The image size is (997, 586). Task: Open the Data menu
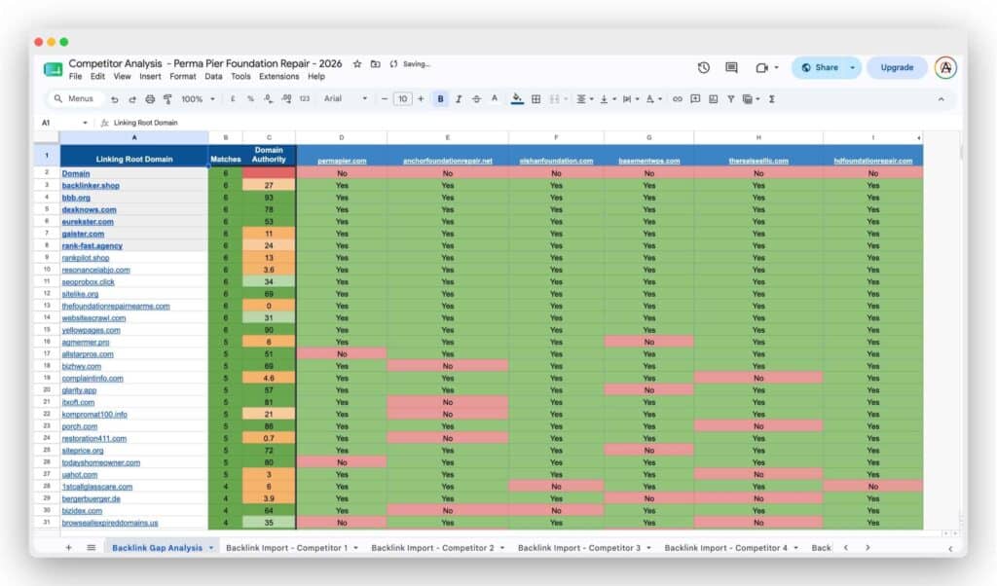(213, 76)
